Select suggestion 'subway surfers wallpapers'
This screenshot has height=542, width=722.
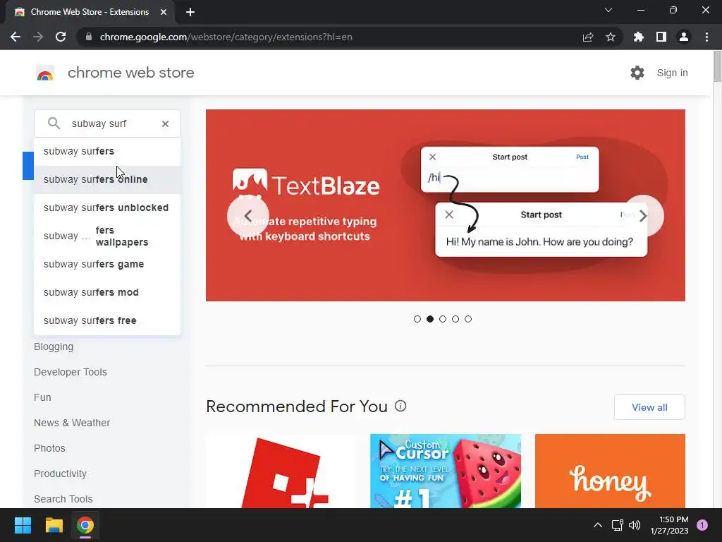(x=107, y=236)
